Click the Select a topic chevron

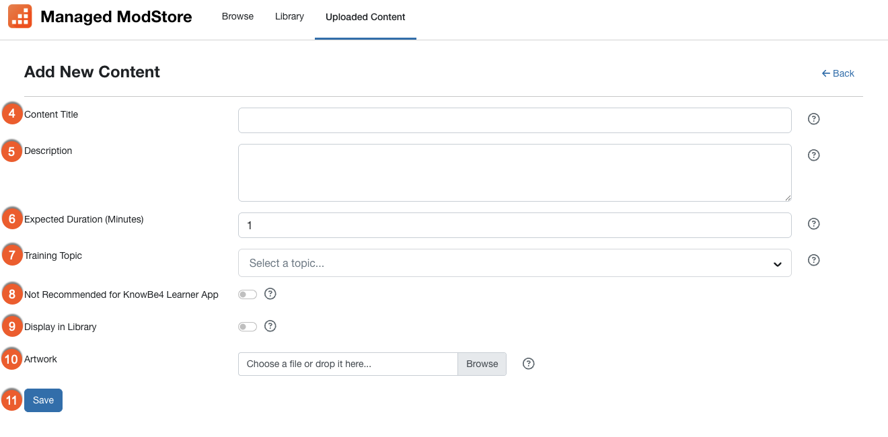coord(777,262)
